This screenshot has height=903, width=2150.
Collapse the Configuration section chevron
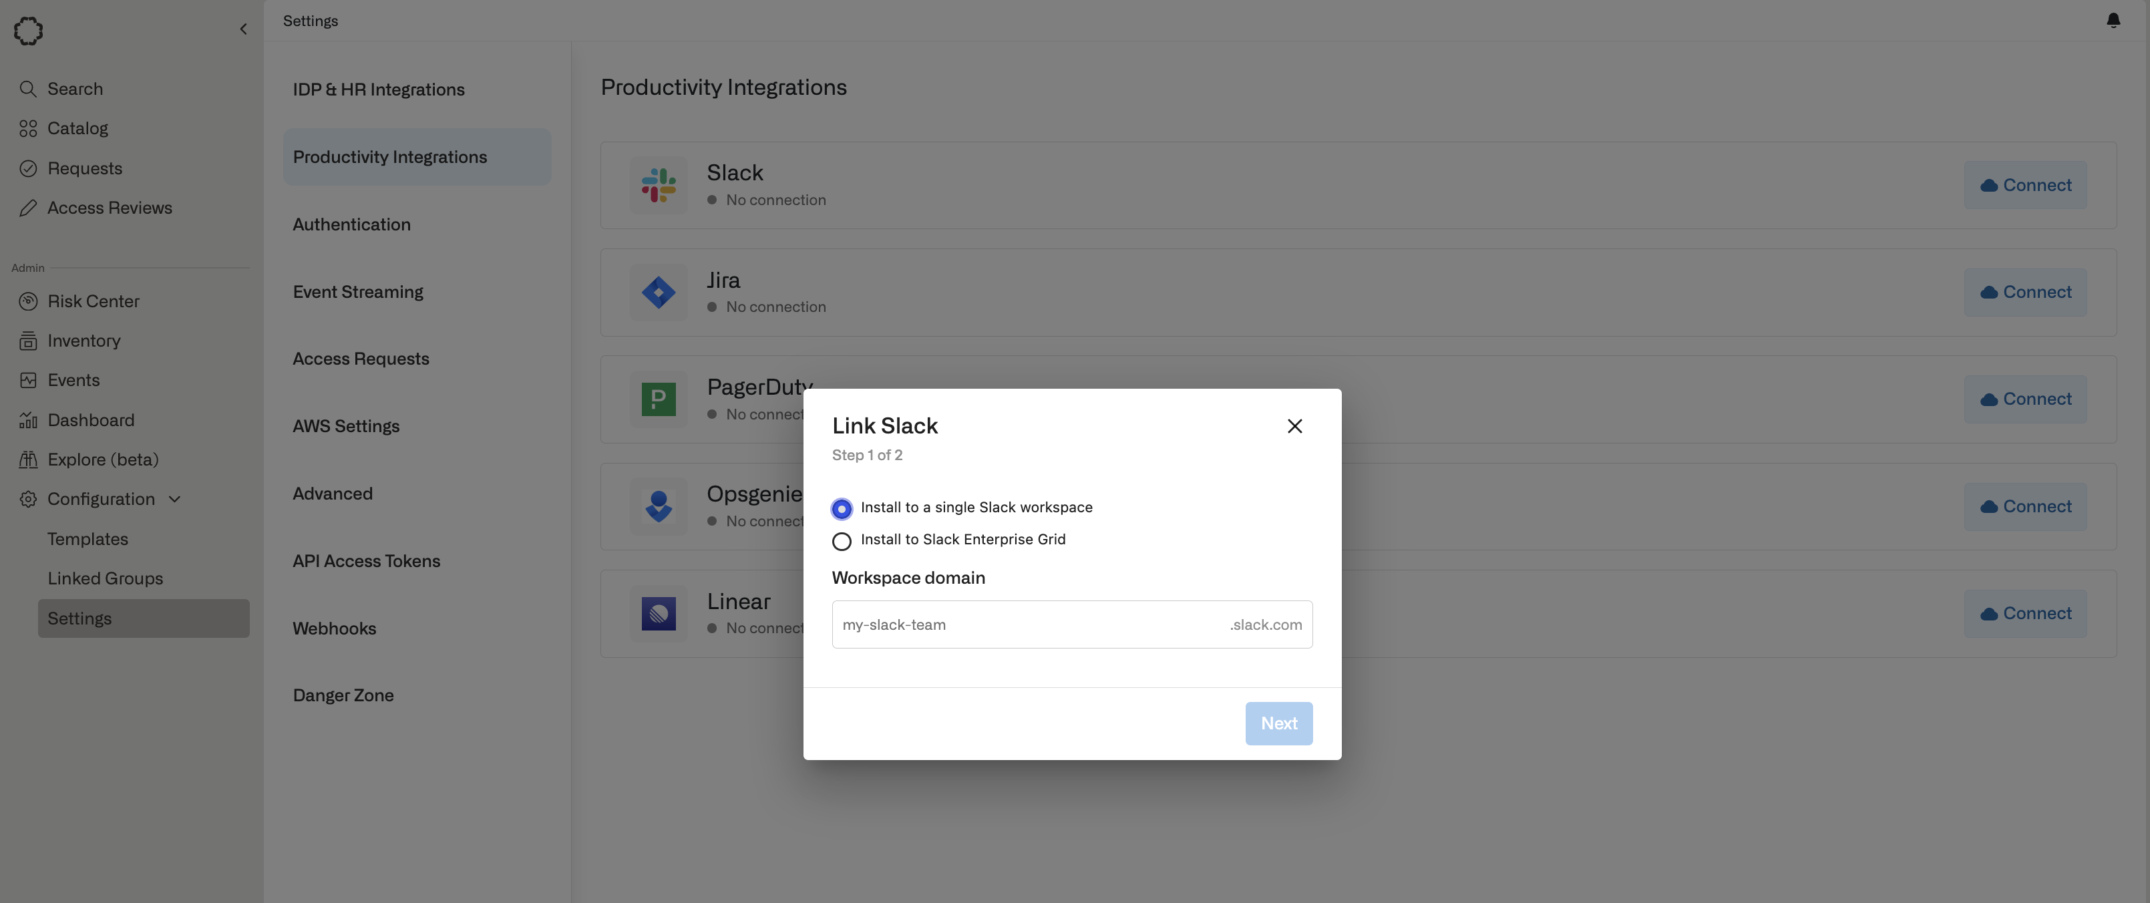tap(174, 499)
